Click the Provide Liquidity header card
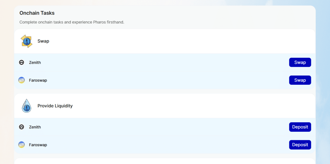 click(x=165, y=106)
